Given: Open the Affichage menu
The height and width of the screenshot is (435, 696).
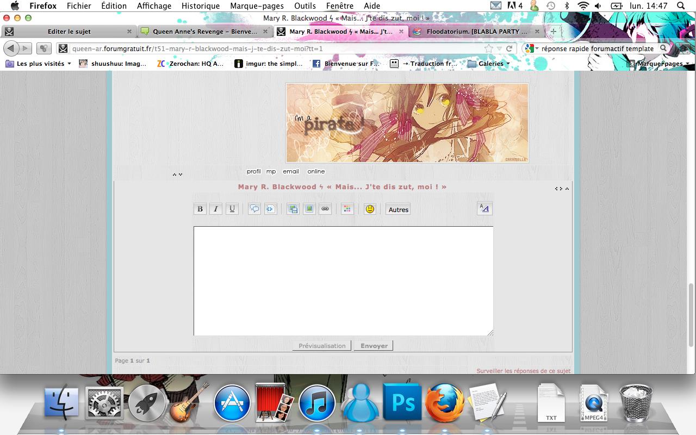Looking at the screenshot, I should [154, 6].
